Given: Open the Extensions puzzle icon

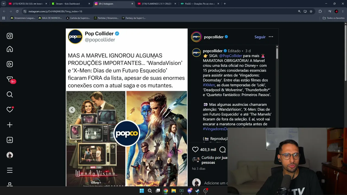Looking at the screenshot, I should [320, 11].
